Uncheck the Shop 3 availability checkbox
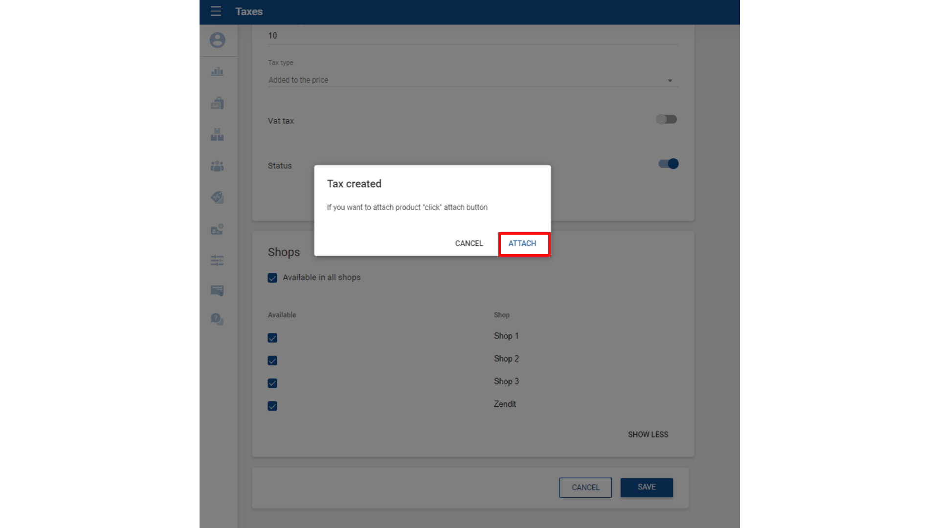The width and height of the screenshot is (939, 528). [x=272, y=383]
